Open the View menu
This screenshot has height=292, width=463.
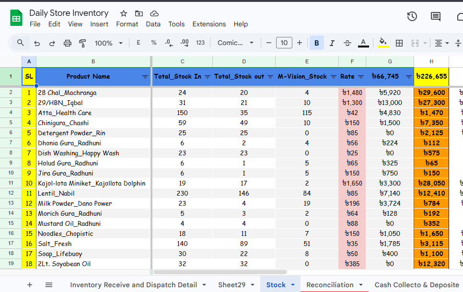click(x=75, y=24)
